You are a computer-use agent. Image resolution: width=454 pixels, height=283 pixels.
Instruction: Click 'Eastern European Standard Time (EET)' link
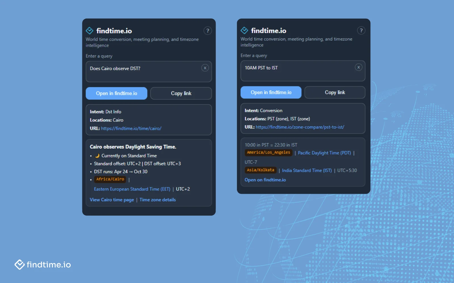tap(132, 189)
